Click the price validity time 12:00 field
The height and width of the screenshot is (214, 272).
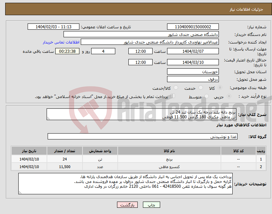(x=140, y=62)
